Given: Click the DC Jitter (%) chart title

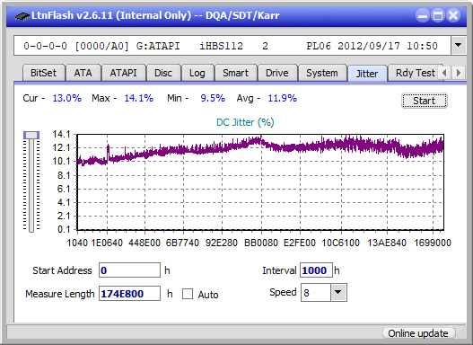Looking at the screenshot, I should coord(245,122).
